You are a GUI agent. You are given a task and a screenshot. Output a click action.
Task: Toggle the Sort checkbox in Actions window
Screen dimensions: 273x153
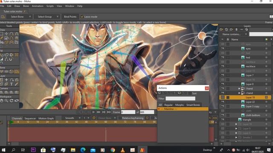click(190, 93)
